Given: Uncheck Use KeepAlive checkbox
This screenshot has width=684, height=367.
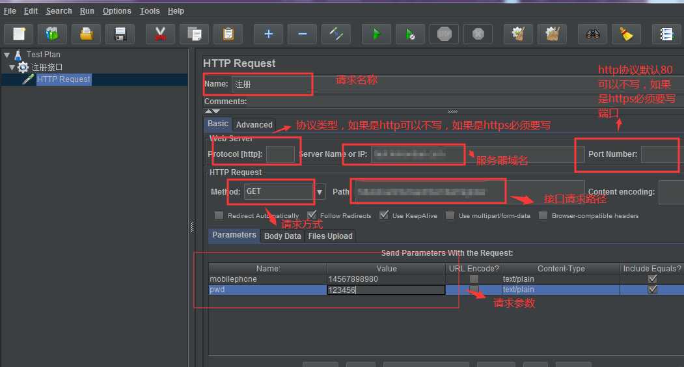Looking at the screenshot, I should tap(384, 215).
